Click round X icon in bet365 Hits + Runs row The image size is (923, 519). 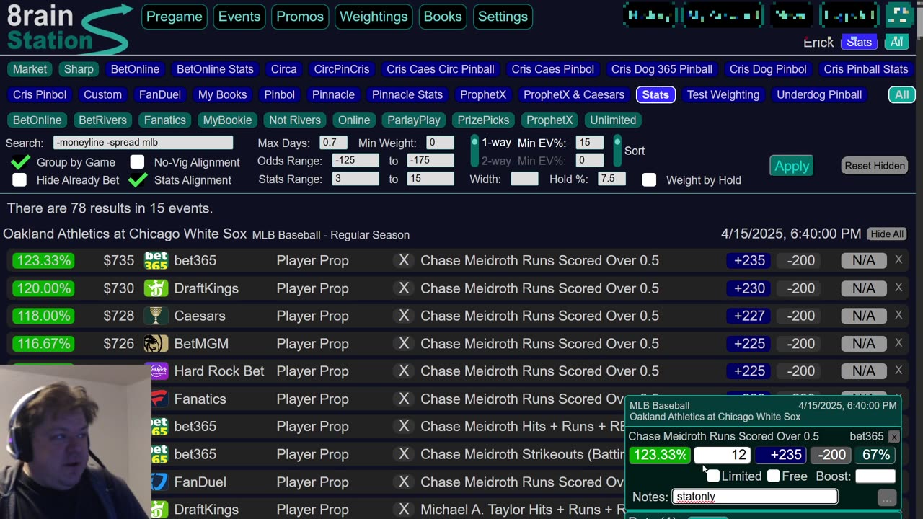pos(404,427)
